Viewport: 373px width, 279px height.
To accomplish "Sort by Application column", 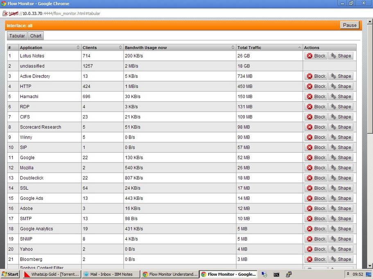I will click(x=50, y=47).
